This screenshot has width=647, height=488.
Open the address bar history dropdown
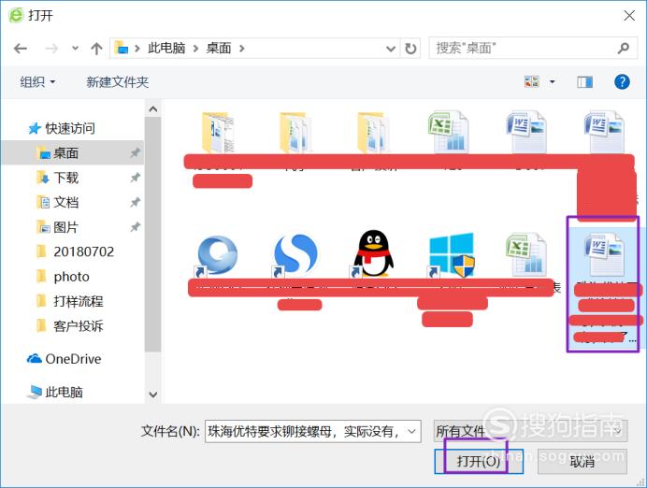point(390,50)
